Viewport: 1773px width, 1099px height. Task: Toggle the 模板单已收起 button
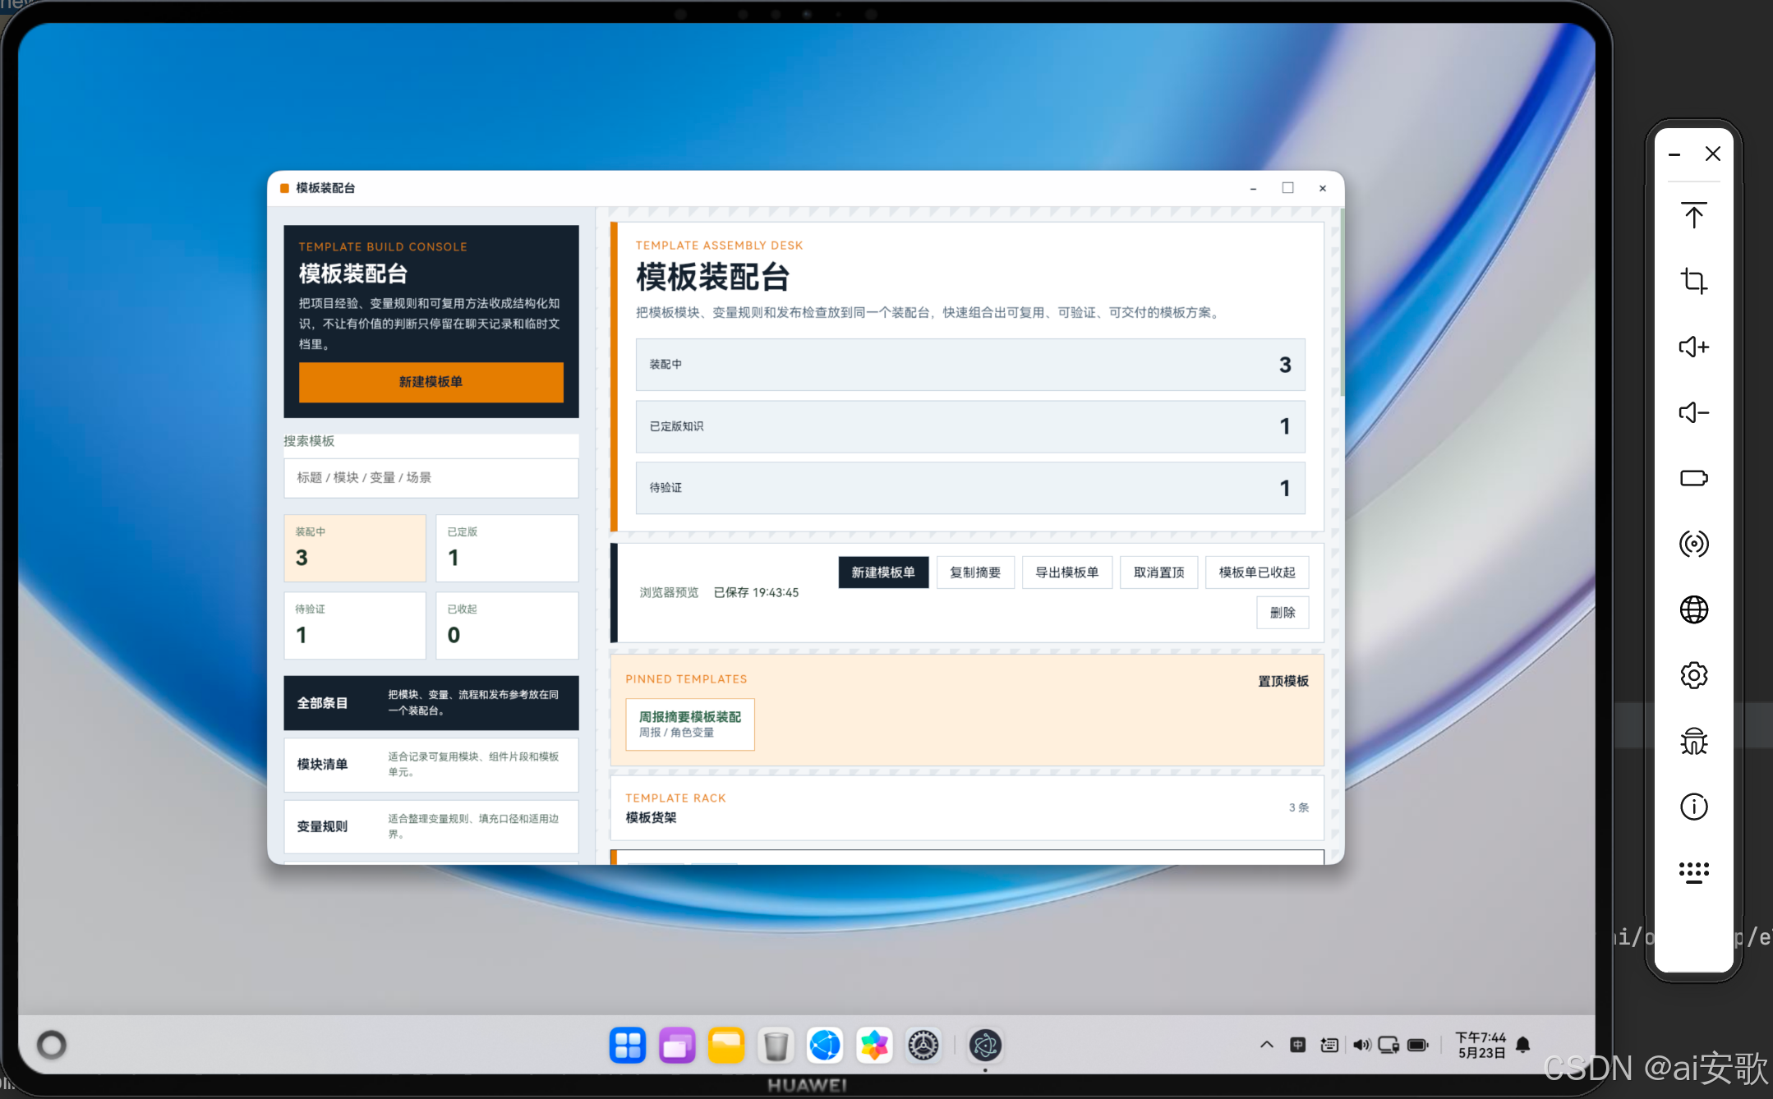(1257, 572)
